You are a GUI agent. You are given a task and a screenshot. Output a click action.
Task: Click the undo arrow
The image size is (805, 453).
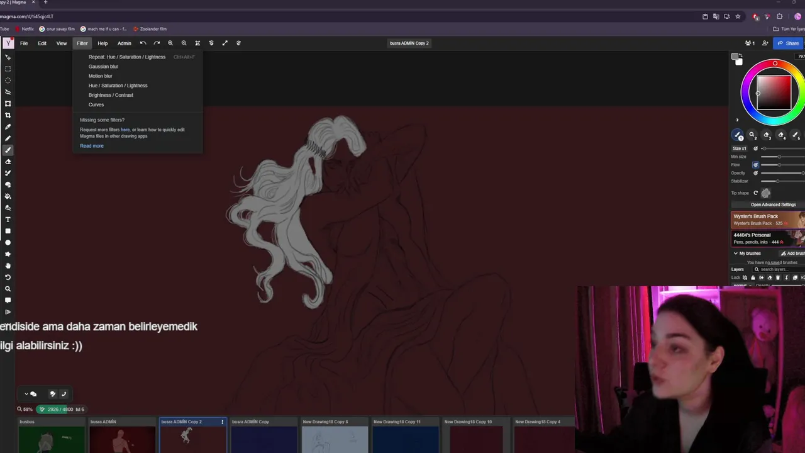pos(143,43)
